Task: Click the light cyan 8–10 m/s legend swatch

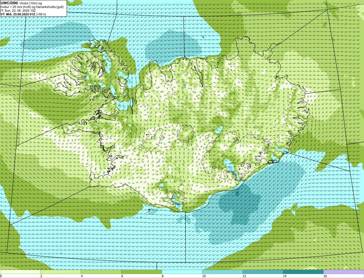Action: pyautogui.click(x=182, y=272)
